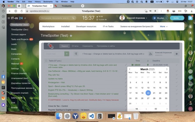Check the 'Update my tasks' task checkbox
Image resolution: width=195 pixels, height=122 pixels.
click(x=46, y=79)
